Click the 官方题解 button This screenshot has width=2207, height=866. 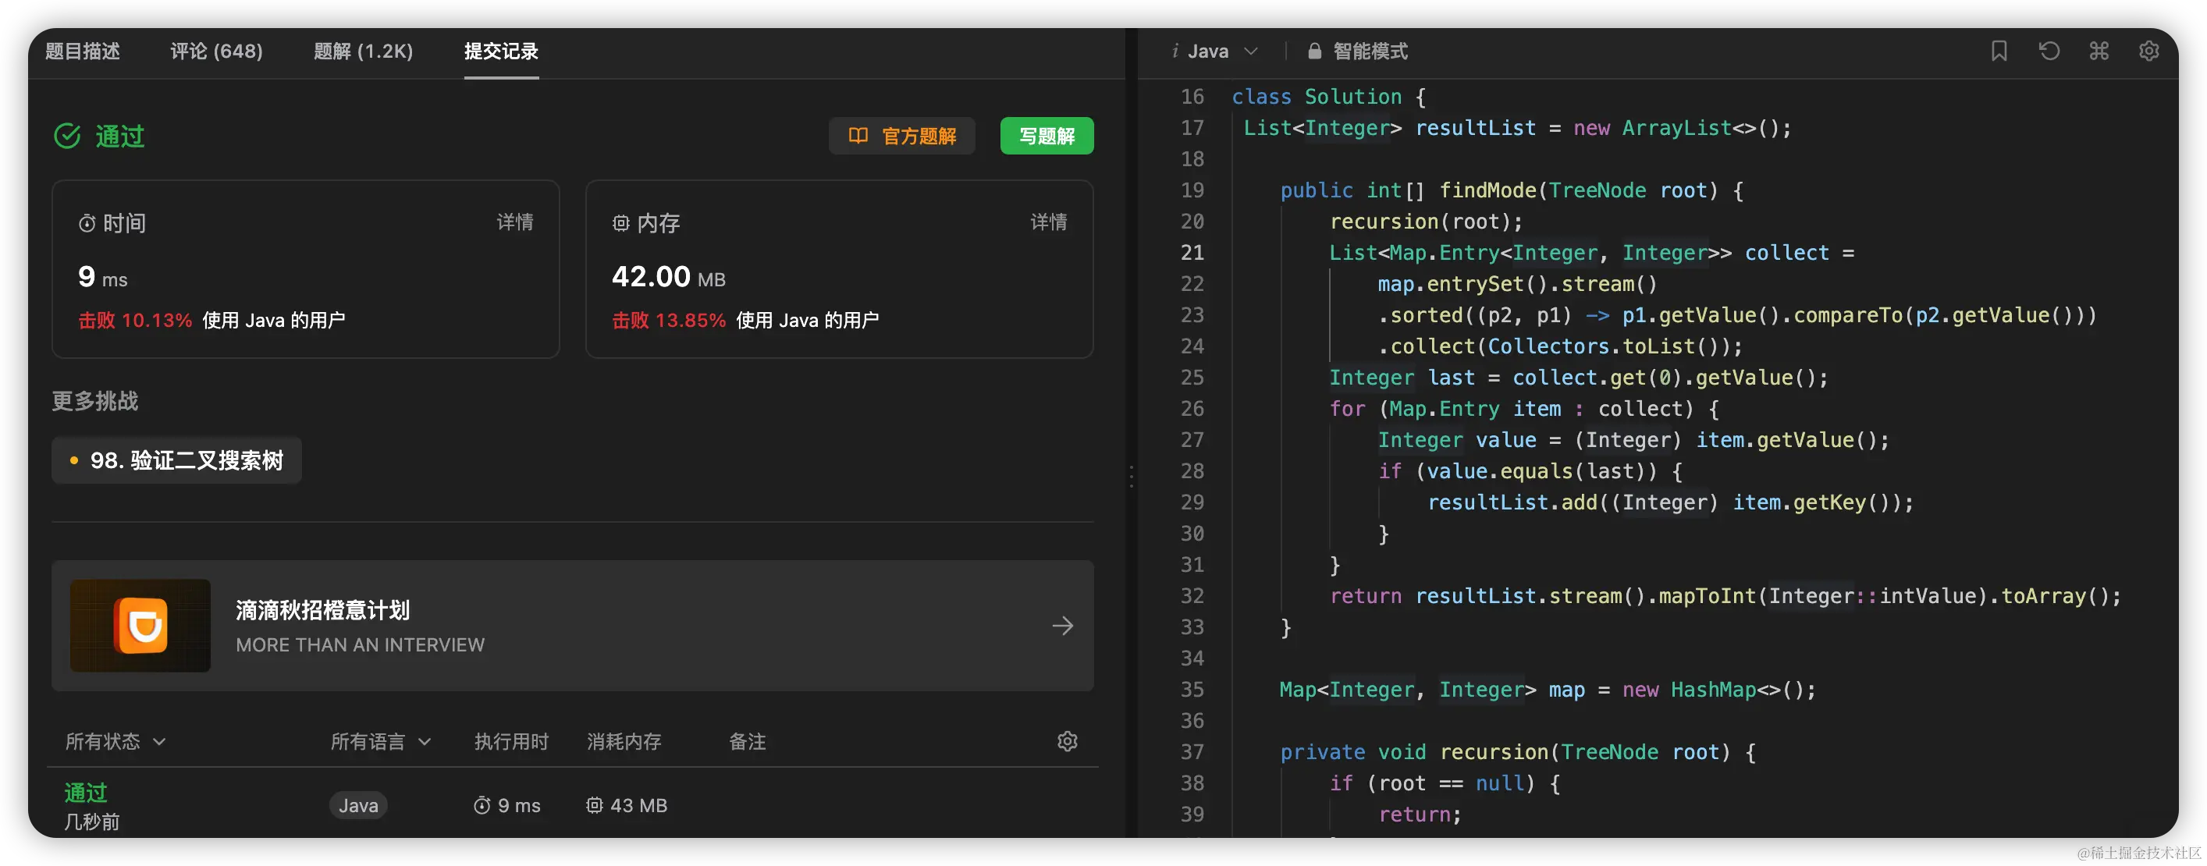pyautogui.click(x=901, y=137)
